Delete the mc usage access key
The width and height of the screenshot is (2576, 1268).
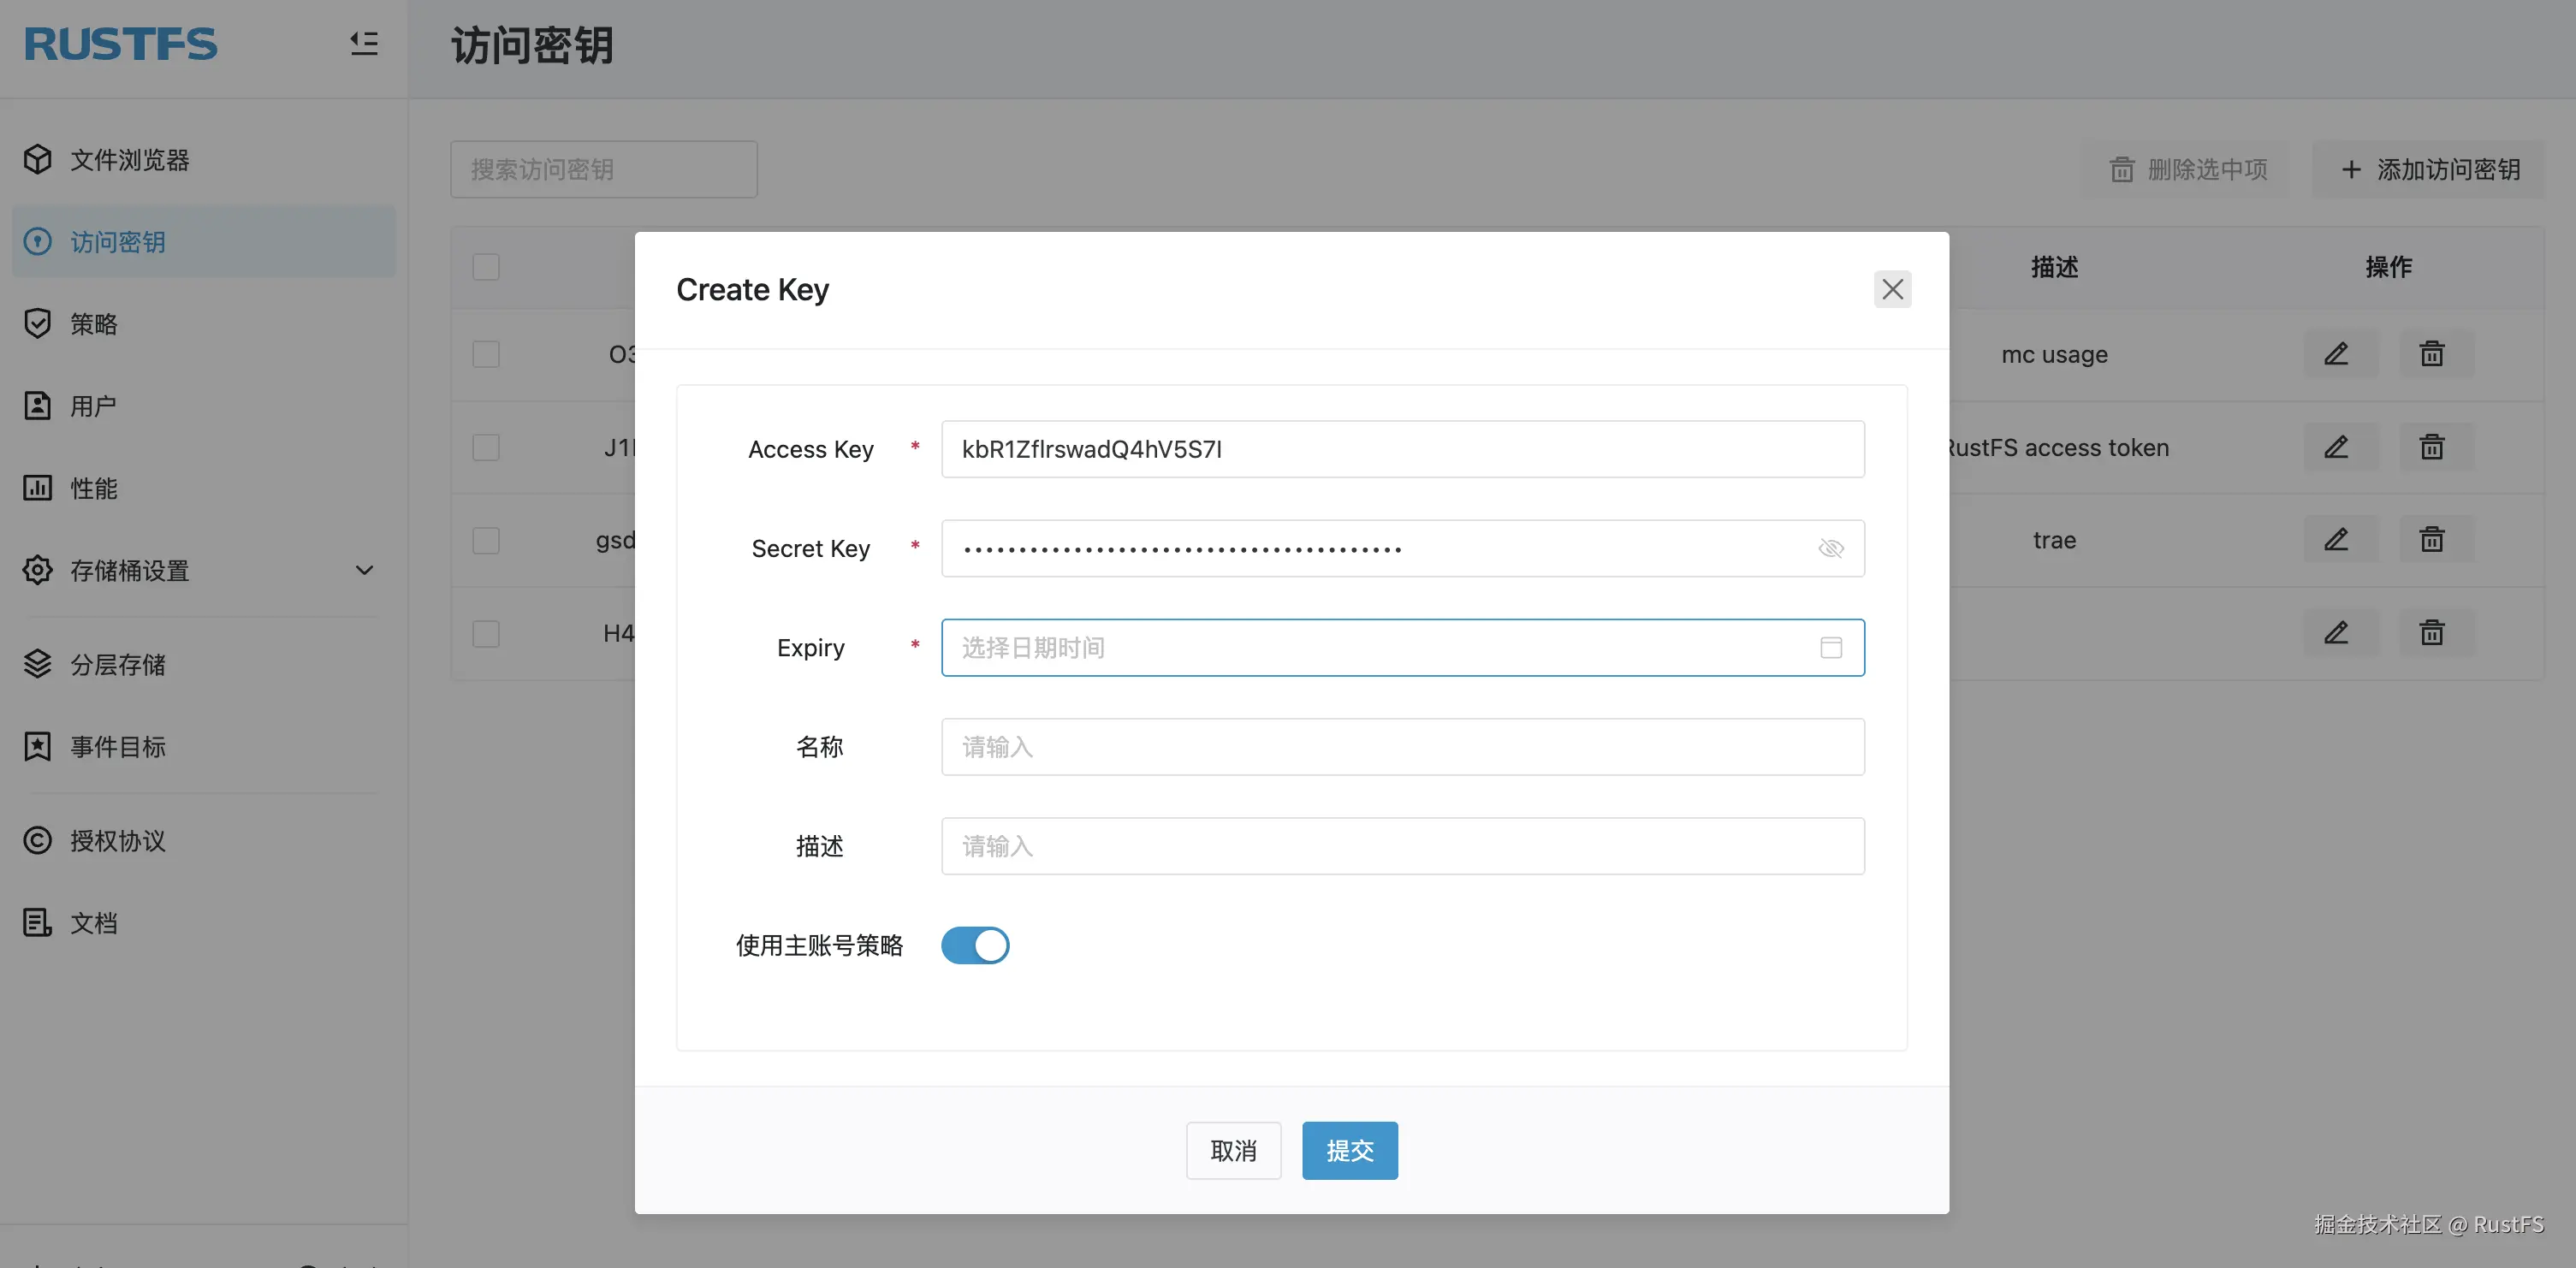[x=2433, y=353]
